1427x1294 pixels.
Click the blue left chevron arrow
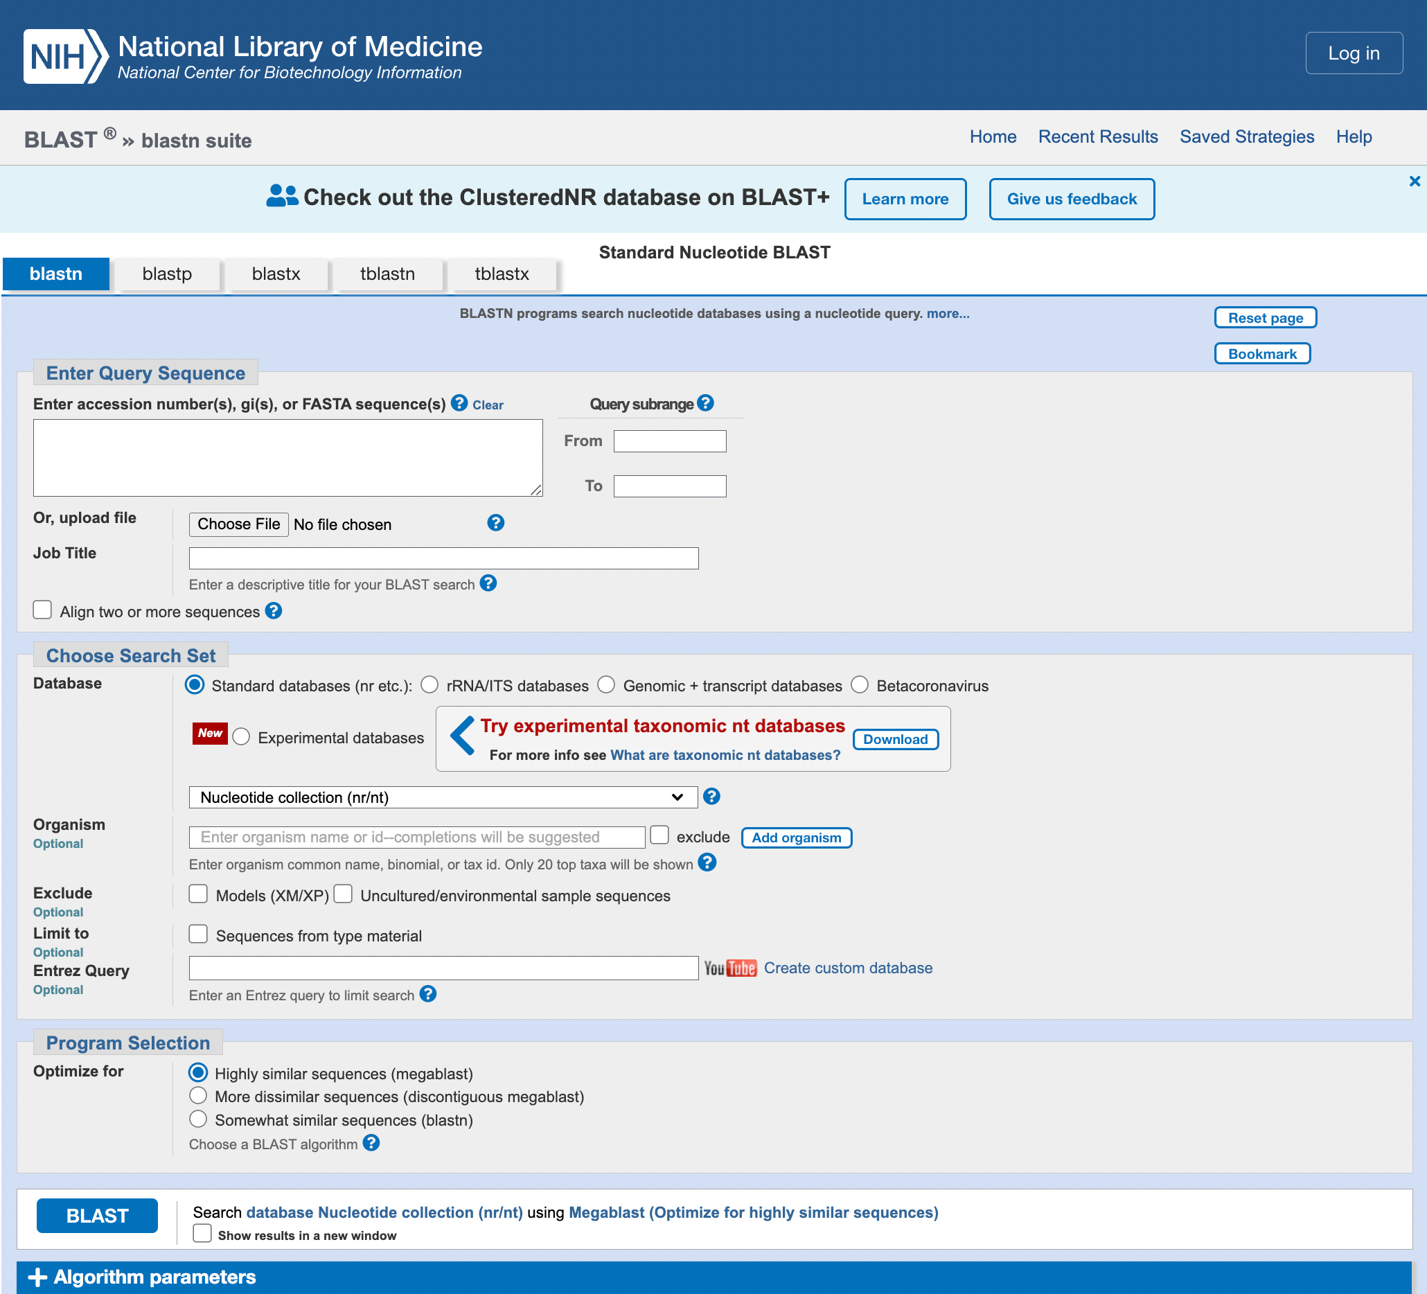pyautogui.click(x=461, y=736)
